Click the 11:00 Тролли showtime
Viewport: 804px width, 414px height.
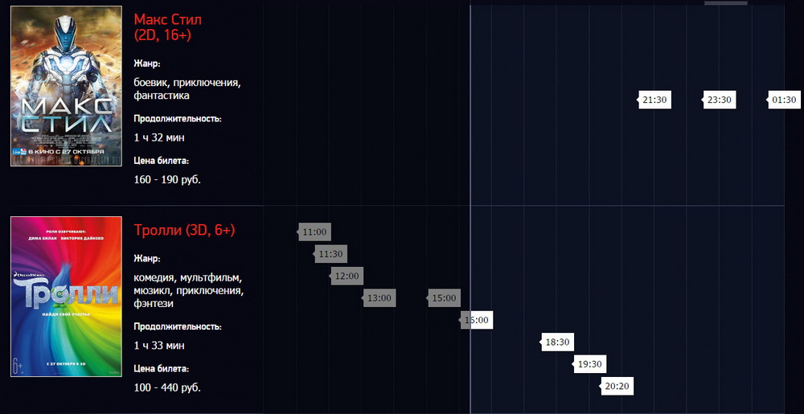[315, 232]
